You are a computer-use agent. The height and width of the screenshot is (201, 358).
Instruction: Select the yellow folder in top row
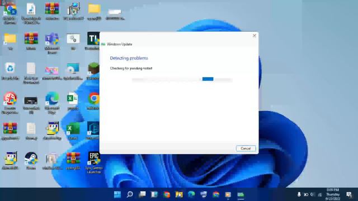94,11
